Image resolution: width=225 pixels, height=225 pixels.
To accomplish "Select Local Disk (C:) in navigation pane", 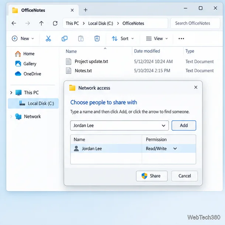I will [33, 103].
